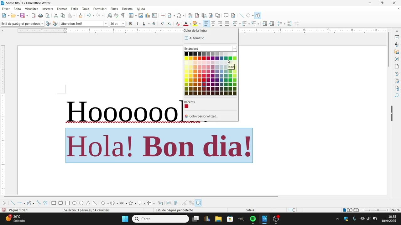This screenshot has width=401, height=225.
Task: Toggle center alignment button
Action: [x=213, y=24]
